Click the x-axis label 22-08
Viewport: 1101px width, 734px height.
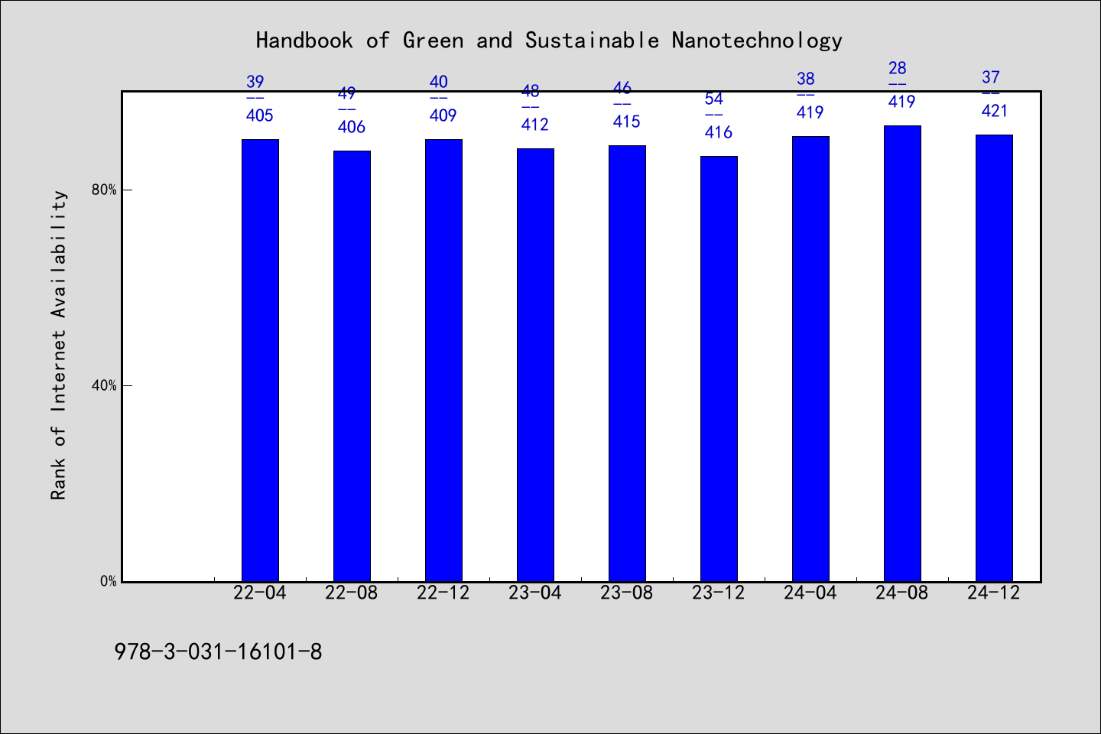coord(352,593)
